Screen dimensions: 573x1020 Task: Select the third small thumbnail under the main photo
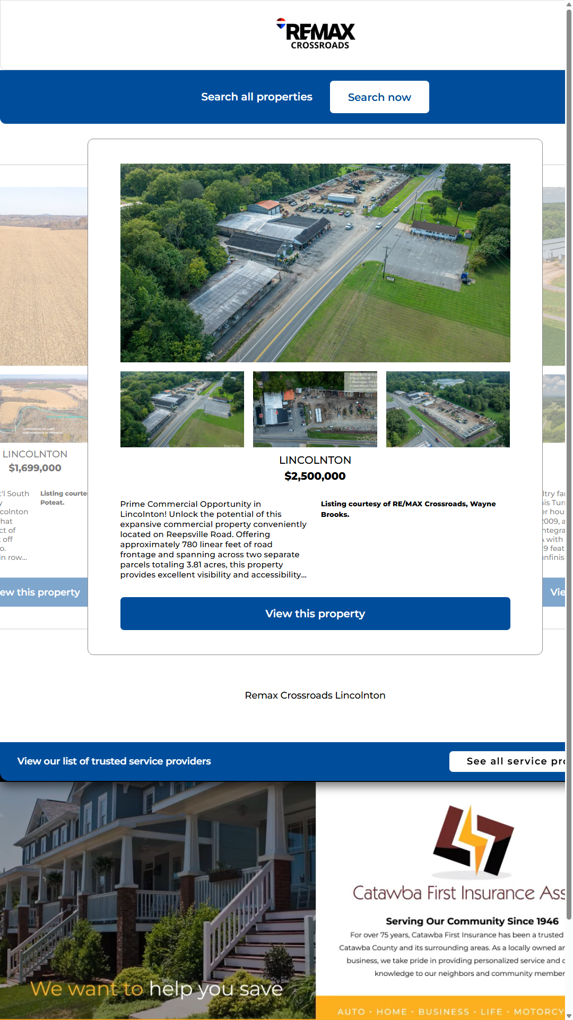448,409
